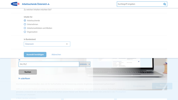178x100 pixels.
Task: Click the Abbrechen link
Action: click(56, 54)
